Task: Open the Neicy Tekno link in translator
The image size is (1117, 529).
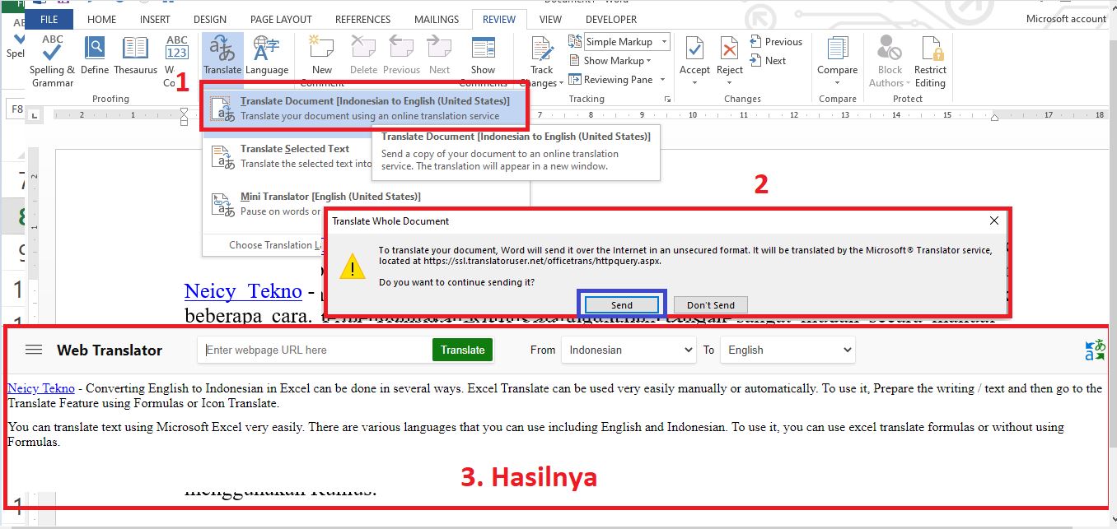Action: [x=41, y=387]
